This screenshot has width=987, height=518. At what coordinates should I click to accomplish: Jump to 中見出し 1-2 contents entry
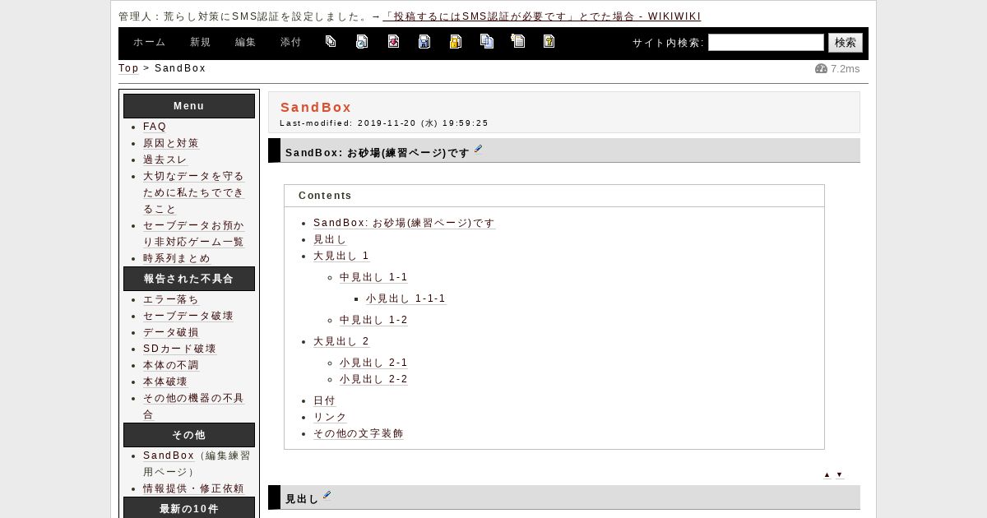[x=373, y=320]
